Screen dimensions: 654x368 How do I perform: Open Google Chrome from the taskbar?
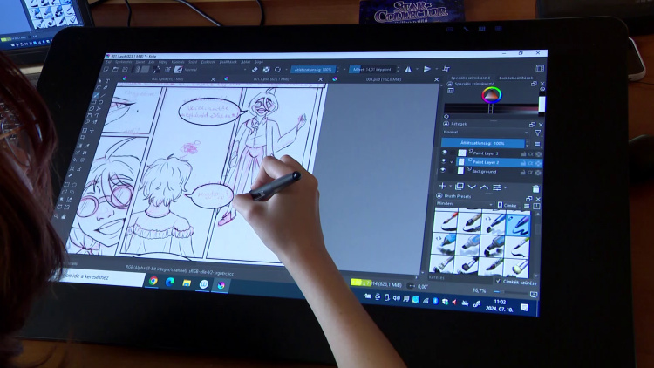tap(154, 282)
